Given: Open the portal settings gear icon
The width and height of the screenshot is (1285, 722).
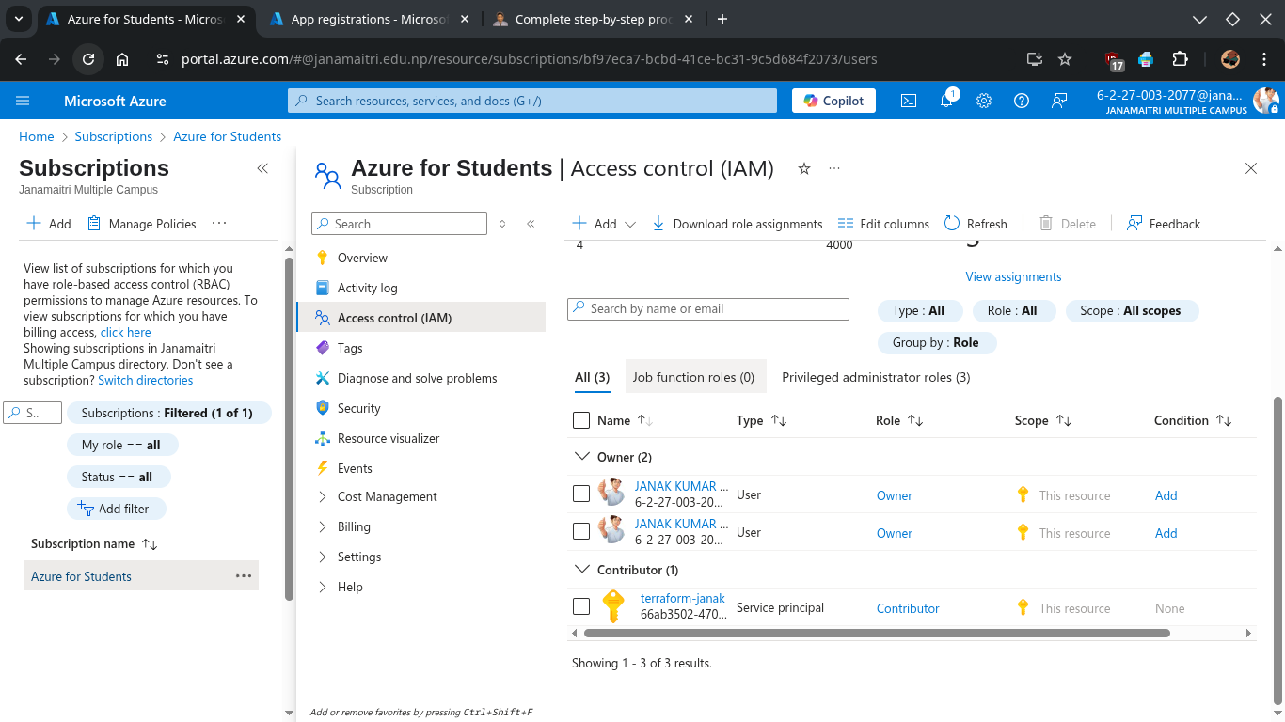Looking at the screenshot, I should pyautogui.click(x=984, y=101).
